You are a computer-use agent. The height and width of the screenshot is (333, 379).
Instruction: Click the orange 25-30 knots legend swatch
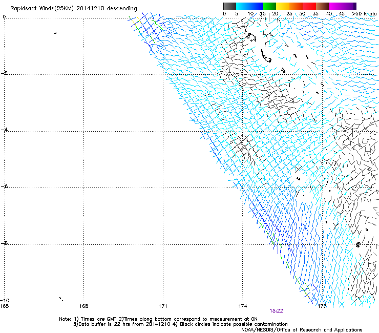pyautogui.click(x=296, y=6)
